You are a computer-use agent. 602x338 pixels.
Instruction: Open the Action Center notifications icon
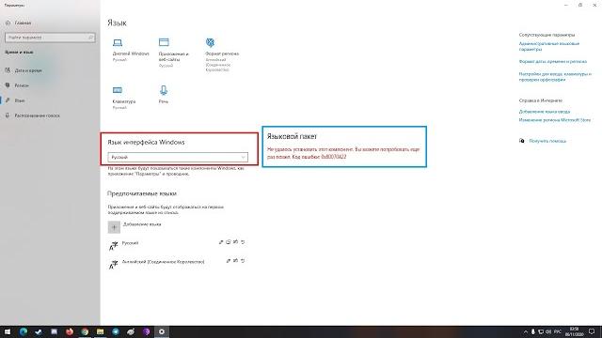point(592,331)
